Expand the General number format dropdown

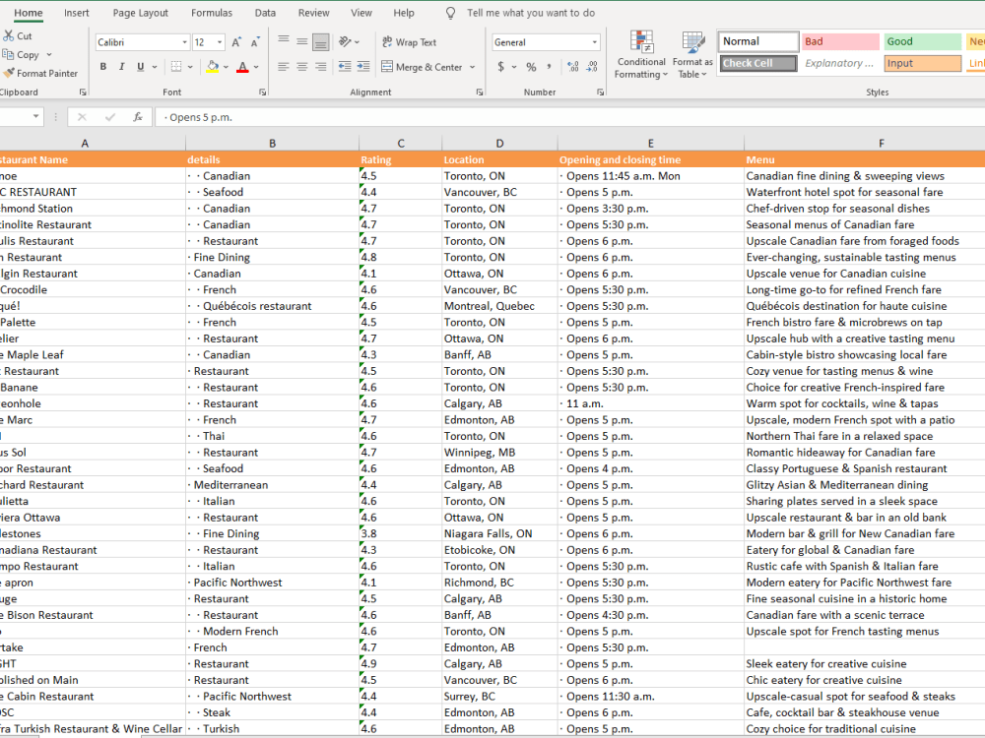594,42
